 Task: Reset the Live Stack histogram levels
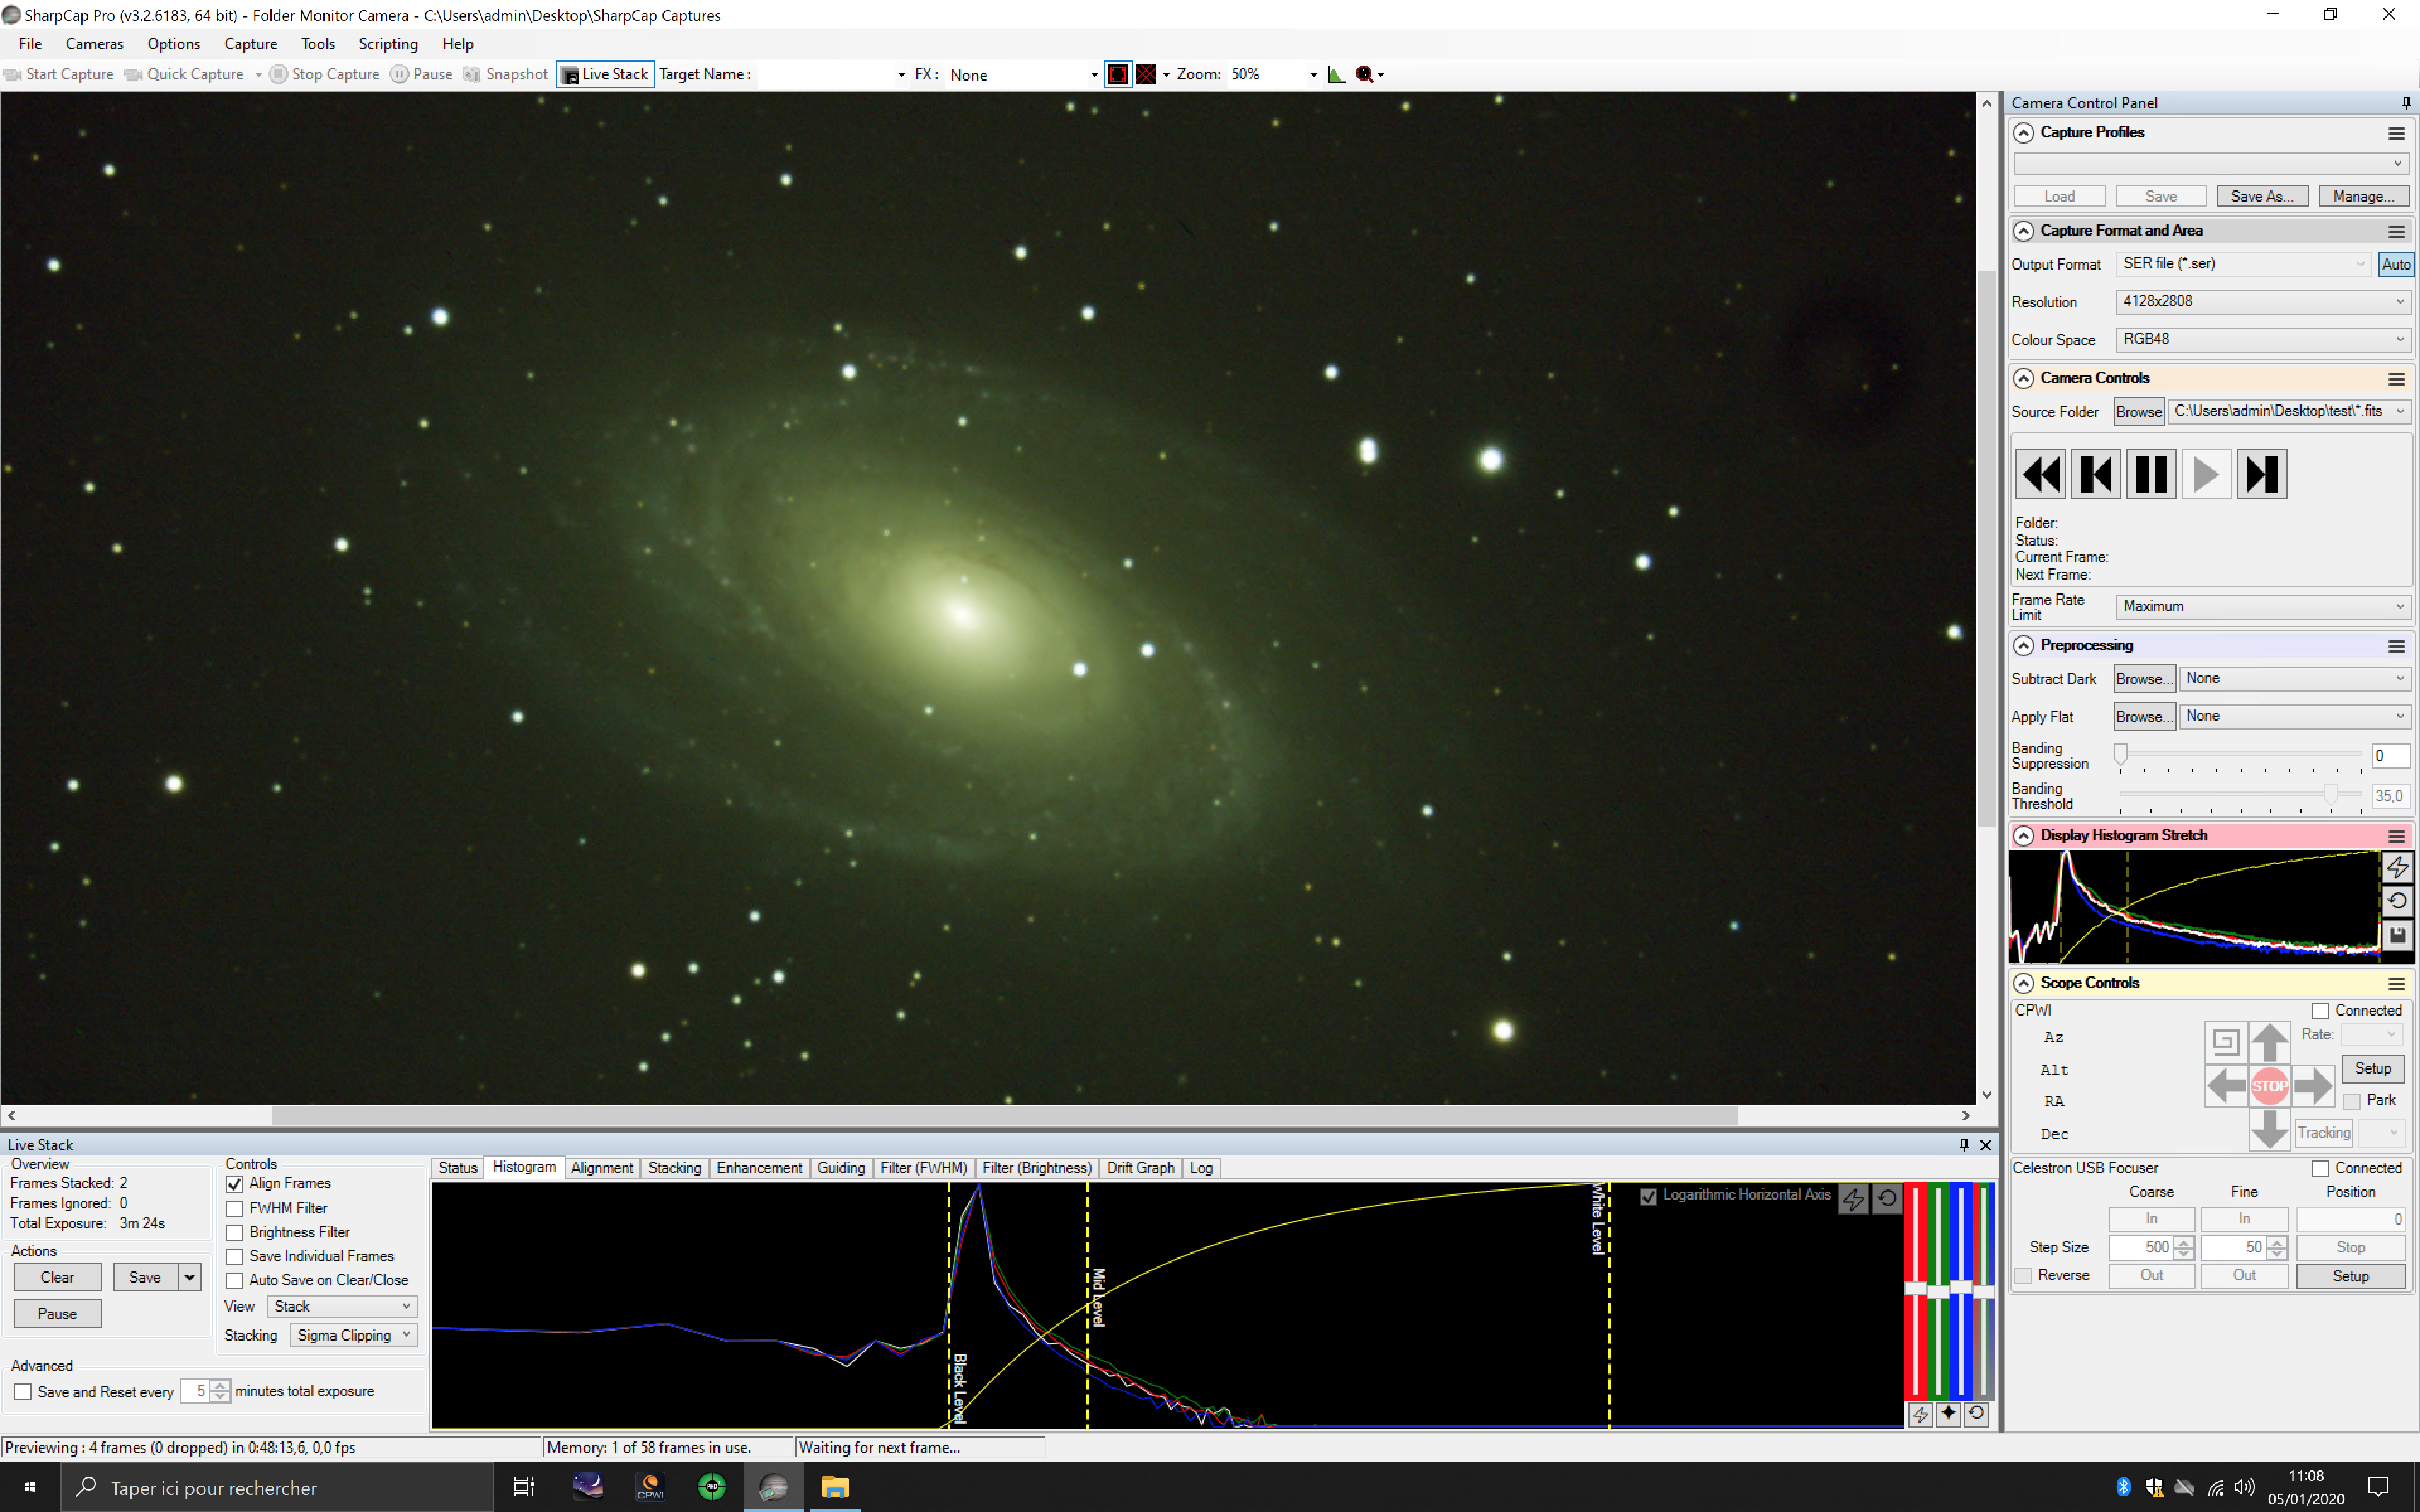point(1887,1198)
